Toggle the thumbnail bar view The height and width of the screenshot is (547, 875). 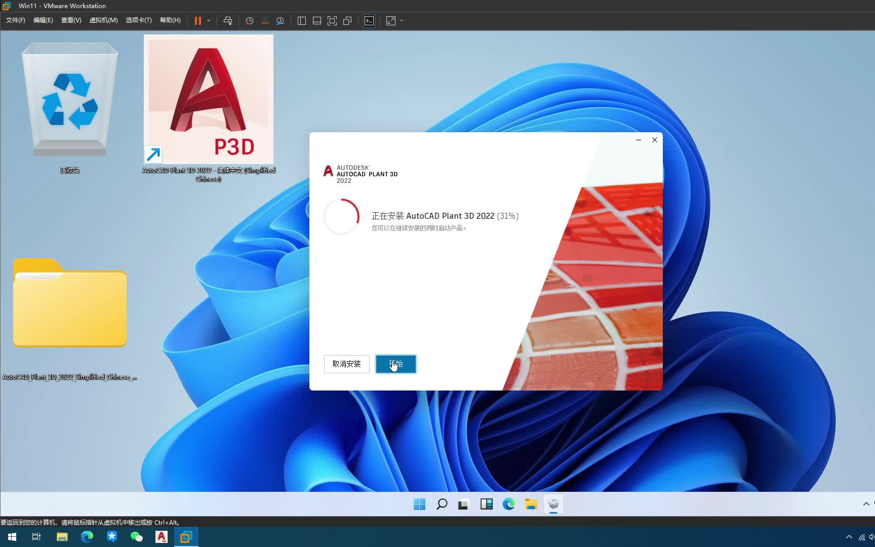[317, 21]
